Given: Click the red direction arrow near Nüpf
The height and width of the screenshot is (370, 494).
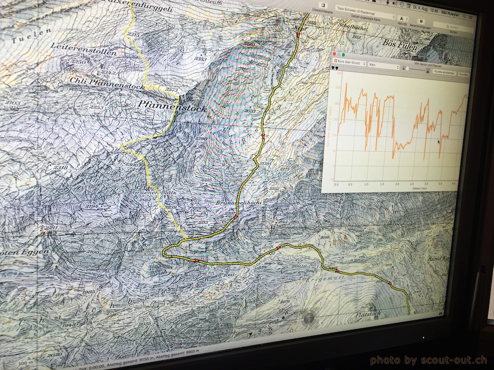Looking at the screenshot, I should coord(298,36).
